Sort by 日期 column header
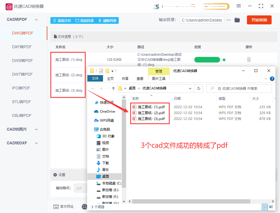The image size is (280, 213). click(x=177, y=98)
